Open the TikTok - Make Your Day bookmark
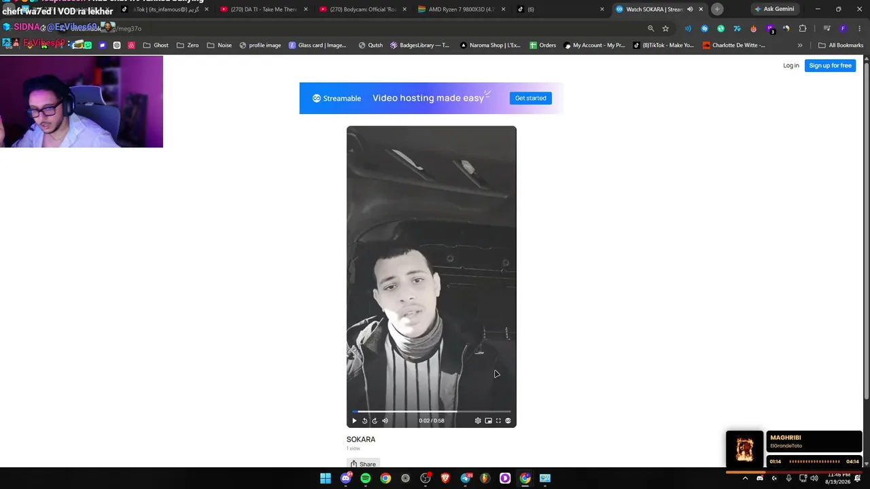This screenshot has height=489, width=870. coord(663,46)
